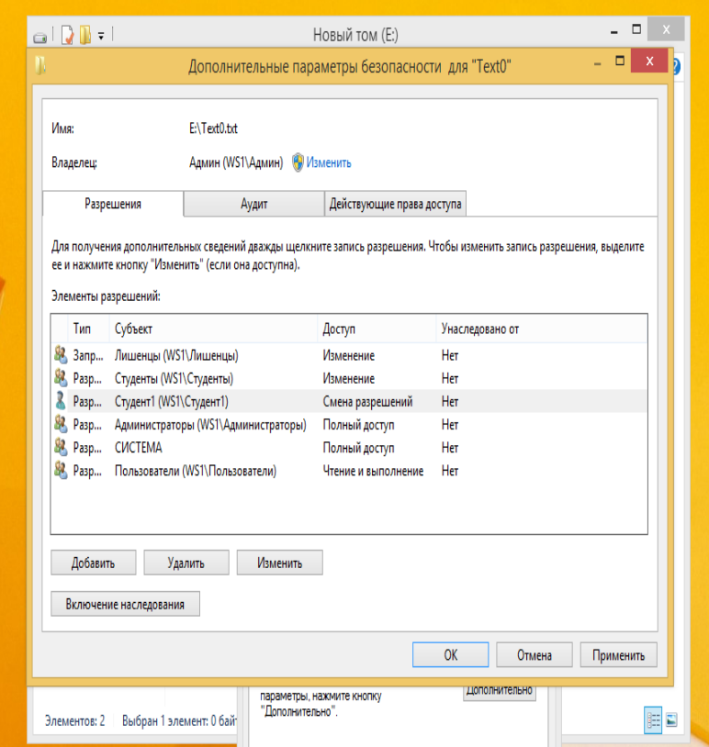Click Элементов: 2 in Explorer status bar
Viewport: 709px width, 747px height.
pyautogui.click(x=75, y=720)
